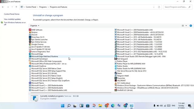Select Microsoft SQL Server 2012 (64-bit)

[x=44, y=73]
